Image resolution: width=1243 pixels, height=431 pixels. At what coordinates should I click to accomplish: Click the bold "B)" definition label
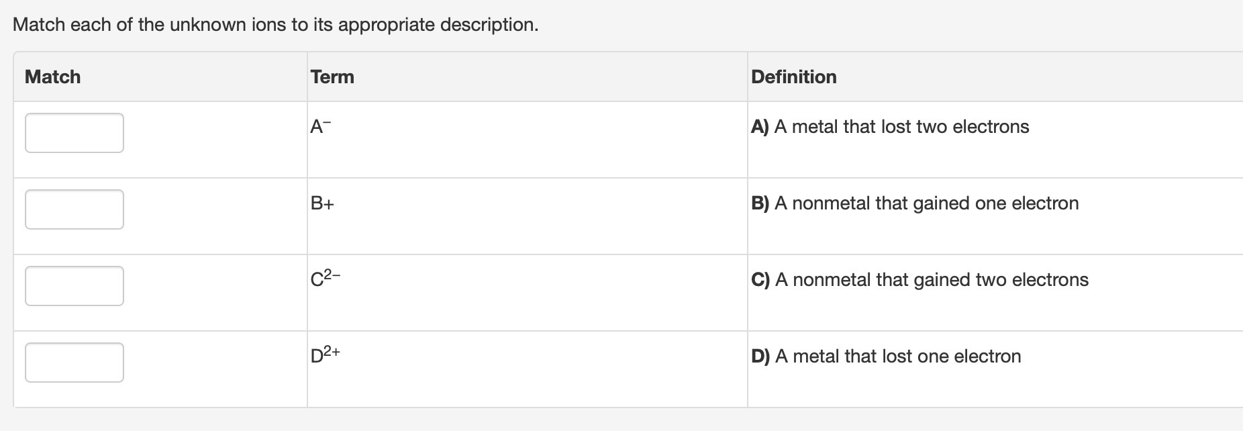[760, 203]
